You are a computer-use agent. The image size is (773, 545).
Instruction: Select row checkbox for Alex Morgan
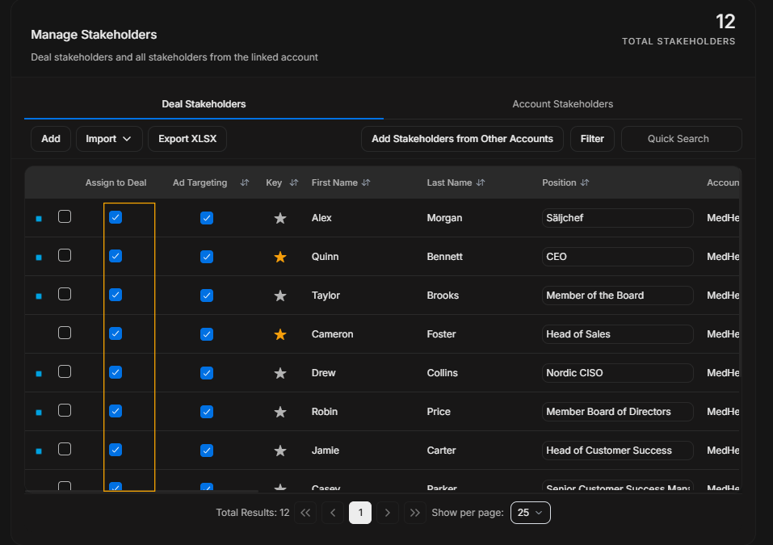[x=65, y=217]
